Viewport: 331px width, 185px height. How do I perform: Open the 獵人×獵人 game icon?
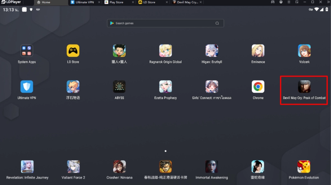pyautogui.click(x=119, y=51)
